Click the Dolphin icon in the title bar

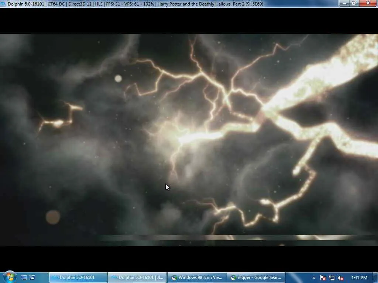click(3, 4)
